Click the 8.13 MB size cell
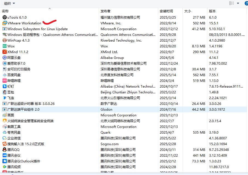This screenshot has height=175, width=248. point(198,46)
